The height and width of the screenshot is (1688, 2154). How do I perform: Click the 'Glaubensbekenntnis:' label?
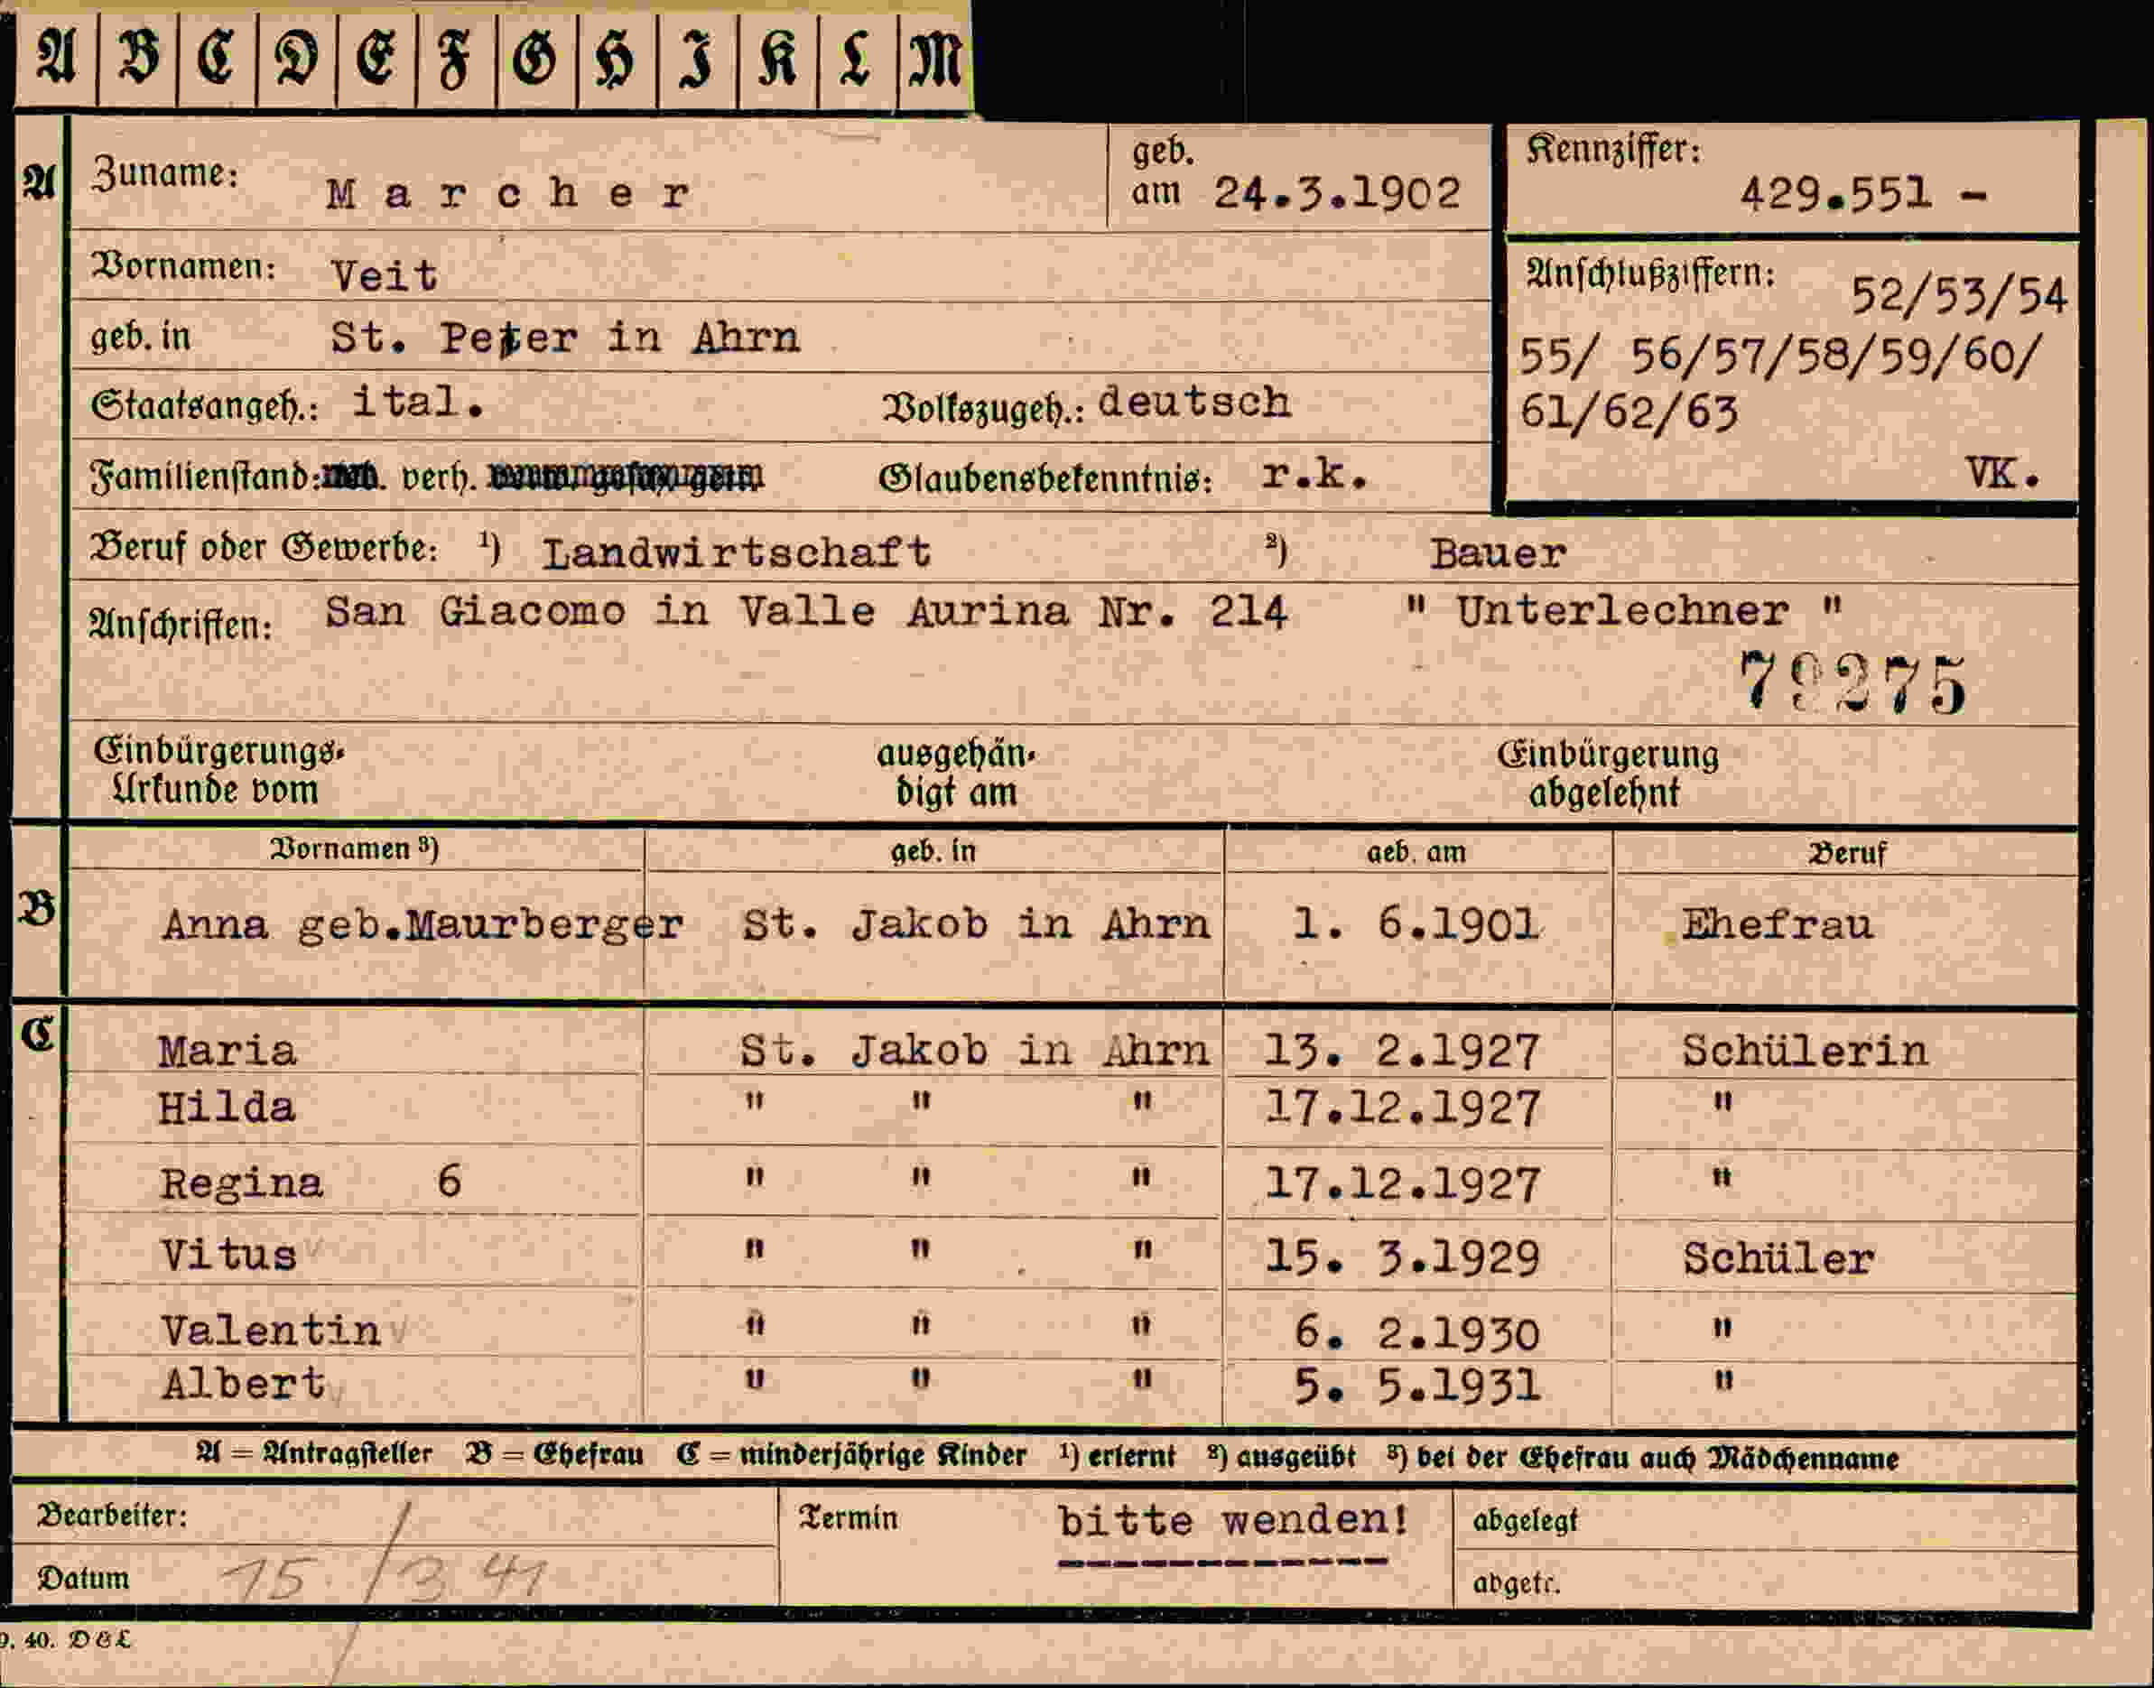(1046, 479)
